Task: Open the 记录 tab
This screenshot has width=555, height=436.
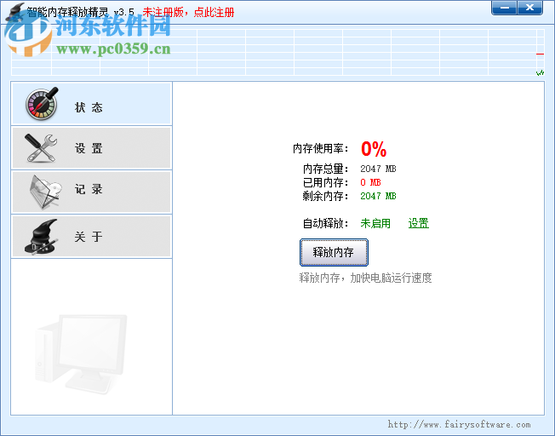Action: [91, 192]
